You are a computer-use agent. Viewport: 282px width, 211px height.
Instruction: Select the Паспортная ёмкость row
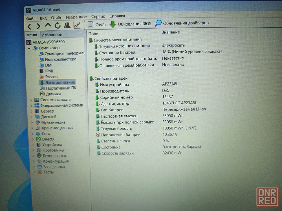tap(117, 116)
